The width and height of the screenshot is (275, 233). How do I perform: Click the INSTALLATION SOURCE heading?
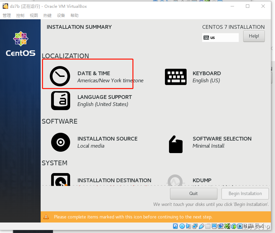pyautogui.click(x=107, y=139)
